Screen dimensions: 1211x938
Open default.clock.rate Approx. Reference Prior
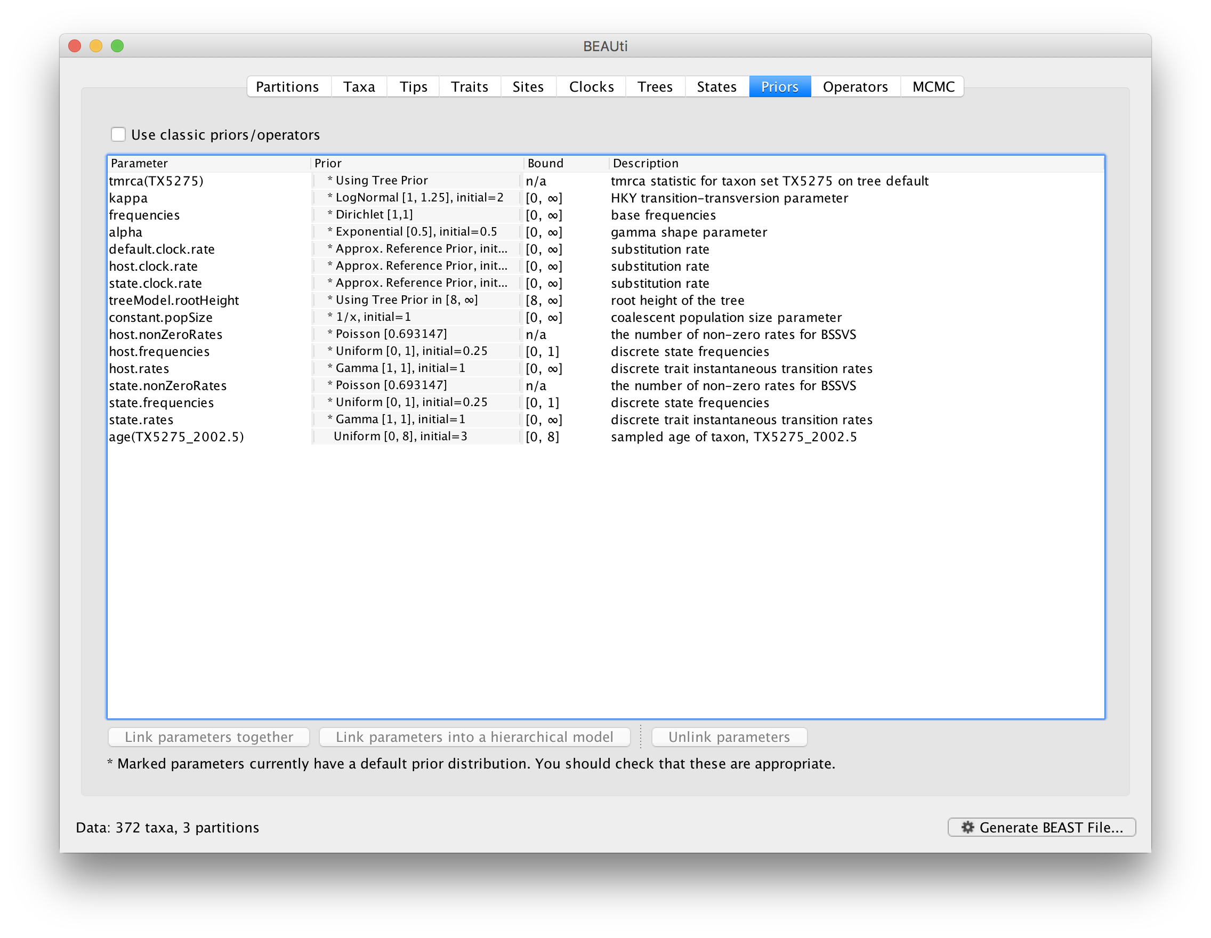click(417, 248)
